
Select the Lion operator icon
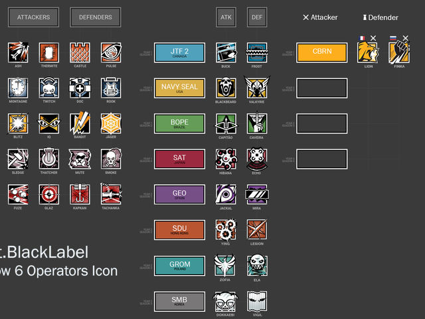coord(368,53)
